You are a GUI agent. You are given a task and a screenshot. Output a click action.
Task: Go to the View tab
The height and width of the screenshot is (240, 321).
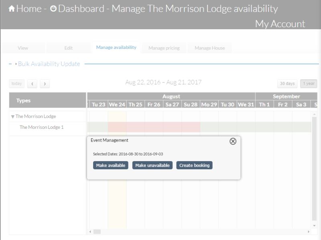pyautogui.click(x=23, y=48)
